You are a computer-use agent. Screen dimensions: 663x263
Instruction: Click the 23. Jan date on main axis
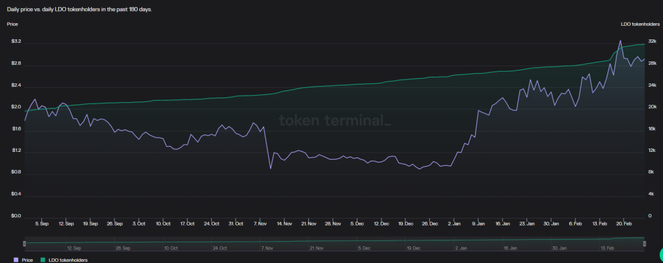coord(527,224)
